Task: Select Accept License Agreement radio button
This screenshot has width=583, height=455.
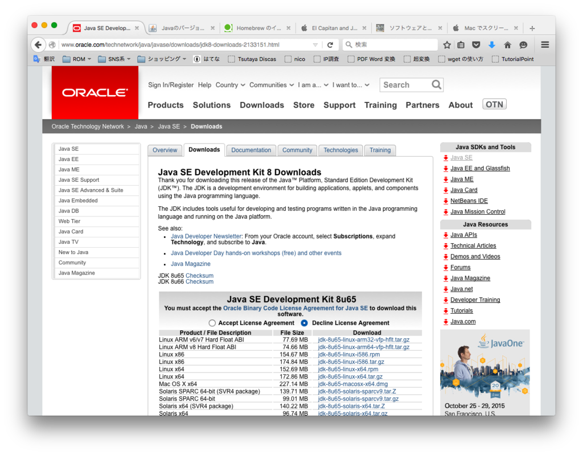Action: (x=212, y=323)
